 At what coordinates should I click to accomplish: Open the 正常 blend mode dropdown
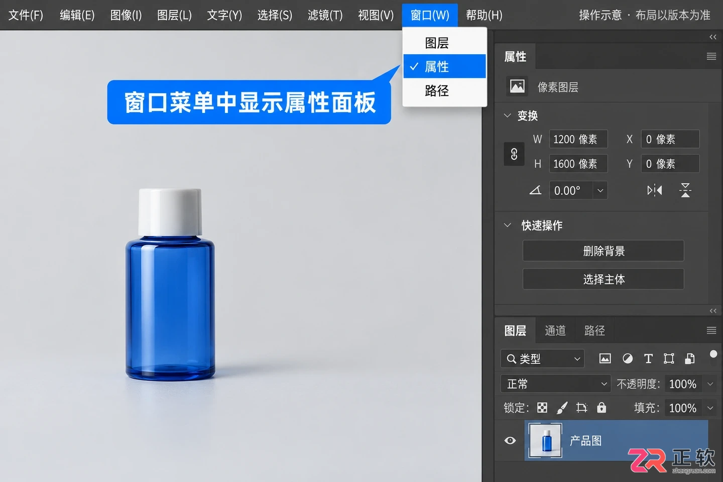point(555,384)
